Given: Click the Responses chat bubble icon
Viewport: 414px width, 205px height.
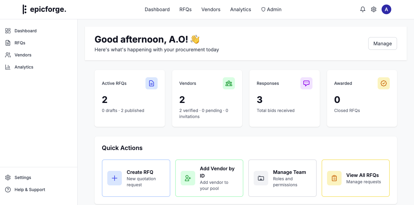Looking at the screenshot, I should pyautogui.click(x=306, y=83).
